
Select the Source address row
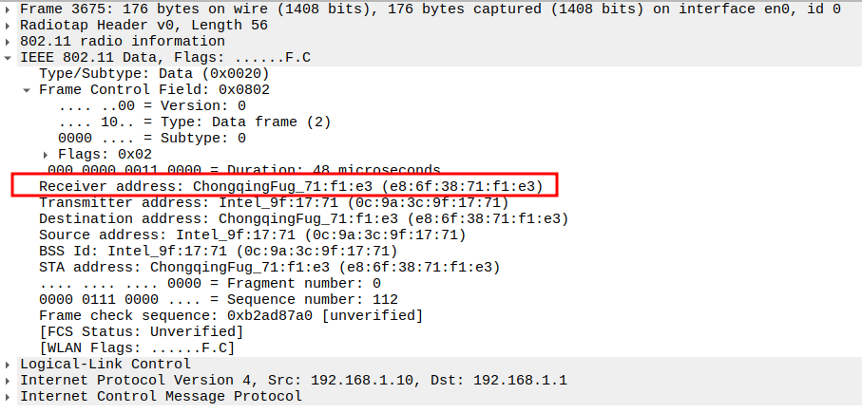tap(252, 235)
